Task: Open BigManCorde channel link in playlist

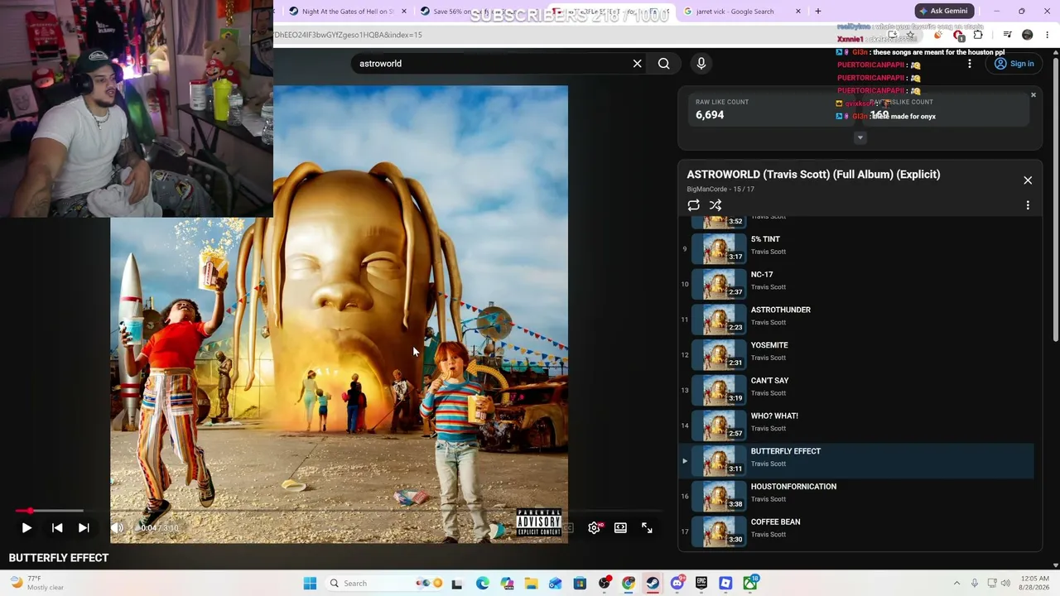Action: point(706,190)
